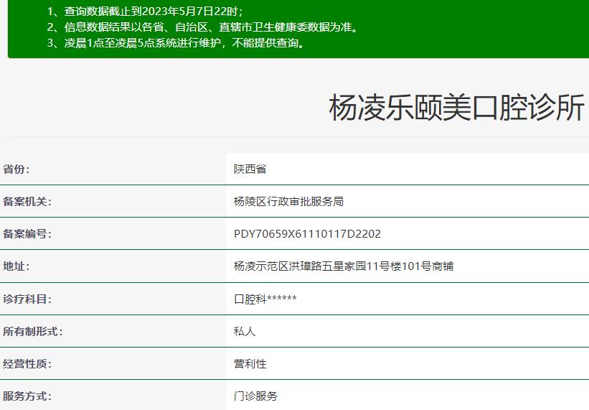Click the 诊疗科目 label
This screenshot has height=410, width=589.
click(x=27, y=299)
